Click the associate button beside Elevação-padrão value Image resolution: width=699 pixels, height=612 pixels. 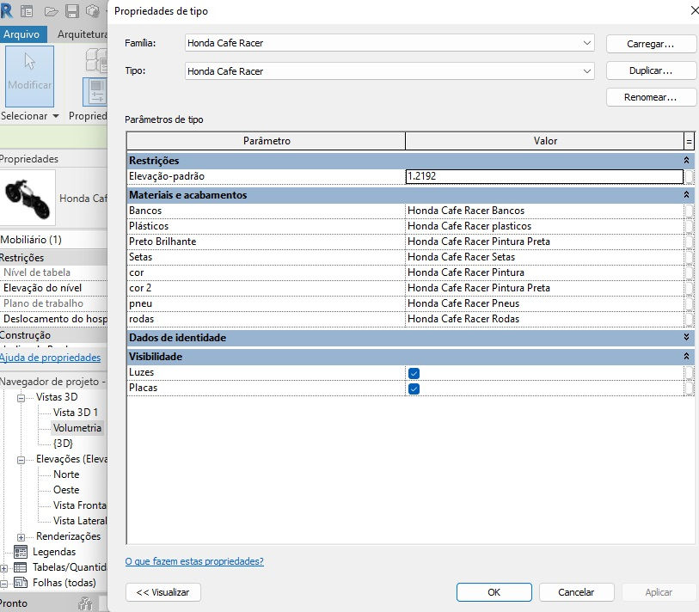(x=690, y=176)
